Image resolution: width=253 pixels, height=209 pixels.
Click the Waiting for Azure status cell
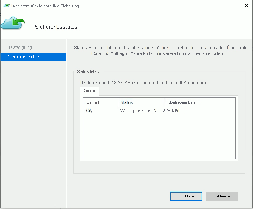140,111
